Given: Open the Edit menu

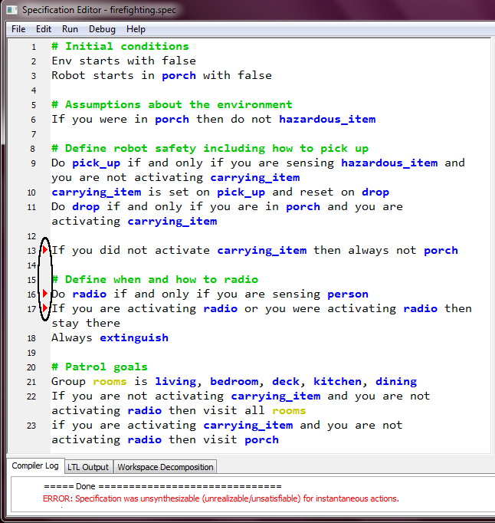Looking at the screenshot, I should [44, 29].
